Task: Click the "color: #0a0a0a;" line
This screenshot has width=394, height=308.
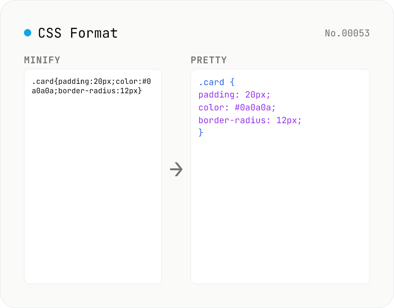Action: click(237, 108)
